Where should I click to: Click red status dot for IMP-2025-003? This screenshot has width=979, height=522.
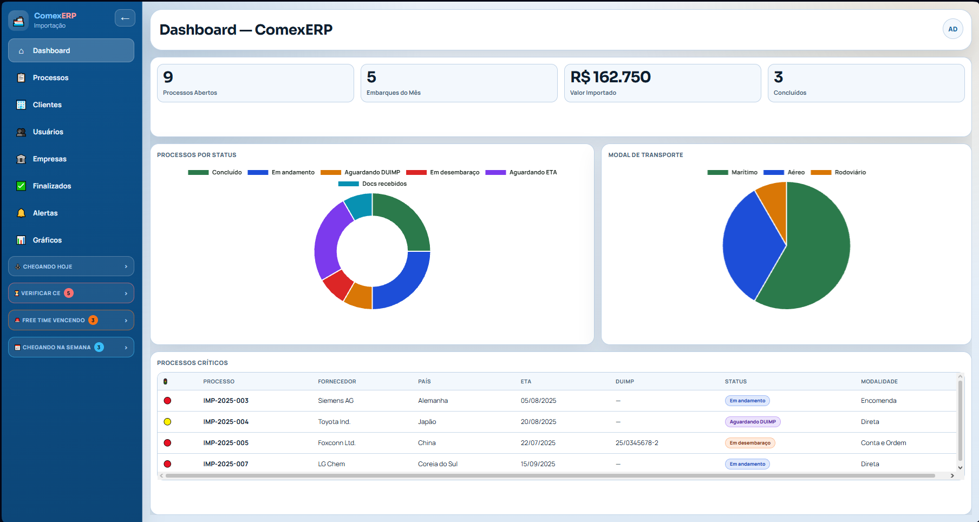coord(167,401)
